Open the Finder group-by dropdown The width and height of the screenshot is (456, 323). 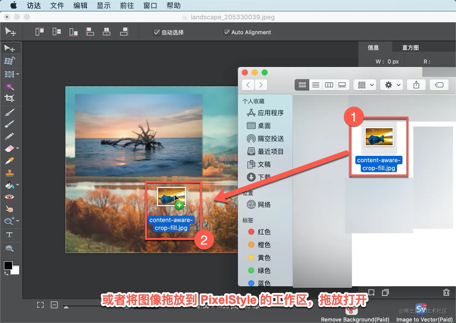point(365,85)
